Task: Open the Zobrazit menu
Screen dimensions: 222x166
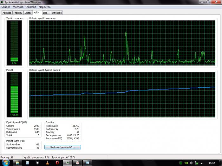Action: pyautogui.click(x=31, y=7)
